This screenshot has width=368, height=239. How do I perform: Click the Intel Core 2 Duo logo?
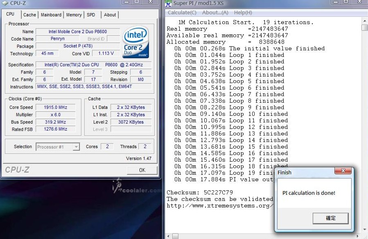135,42
